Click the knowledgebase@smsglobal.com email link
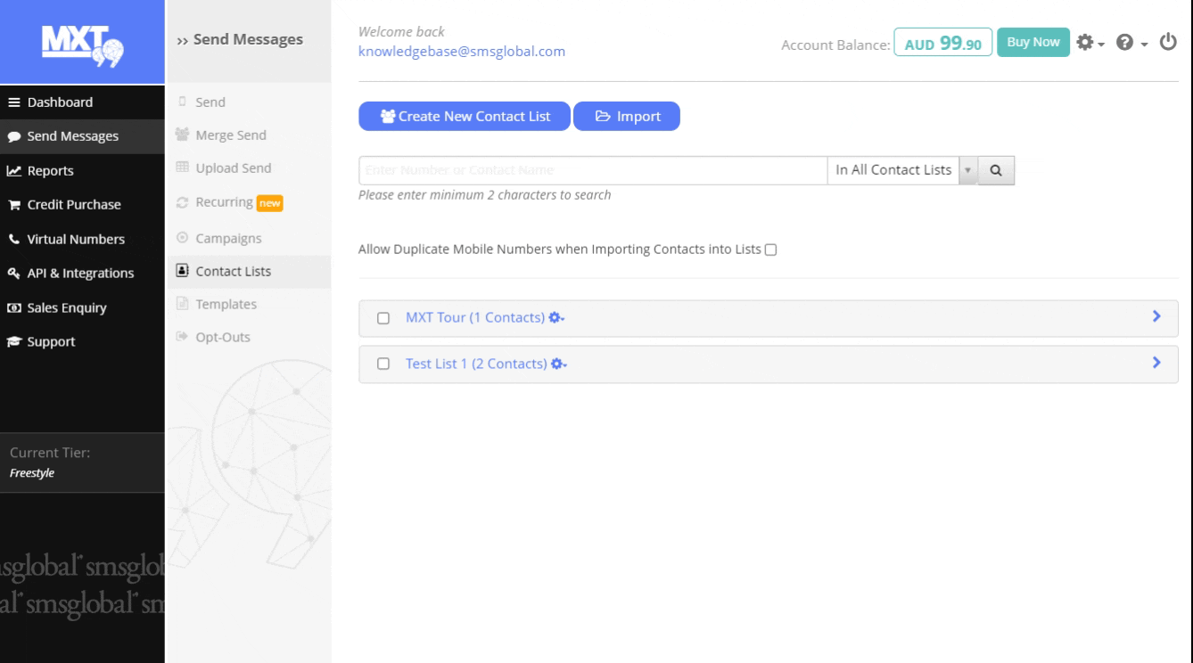Viewport: 1193px width, 663px height. click(461, 51)
